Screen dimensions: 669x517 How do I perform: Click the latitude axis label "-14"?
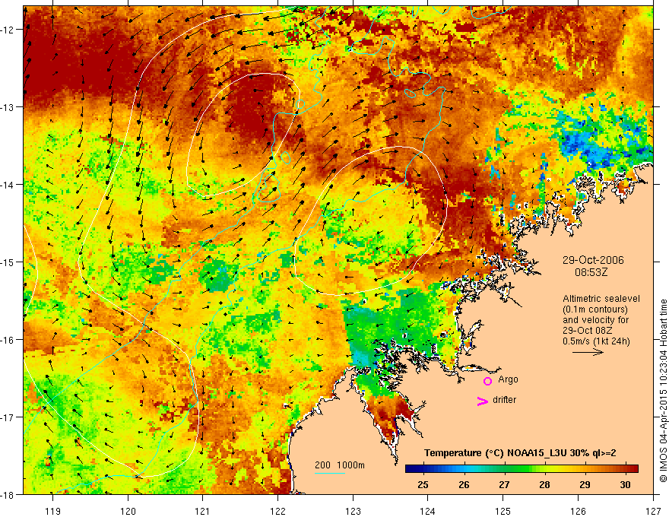pos(8,185)
